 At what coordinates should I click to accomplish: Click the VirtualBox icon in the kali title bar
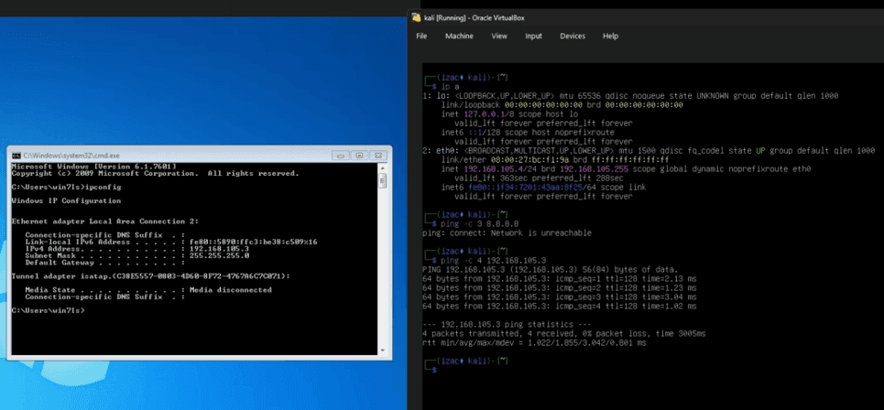click(x=417, y=17)
